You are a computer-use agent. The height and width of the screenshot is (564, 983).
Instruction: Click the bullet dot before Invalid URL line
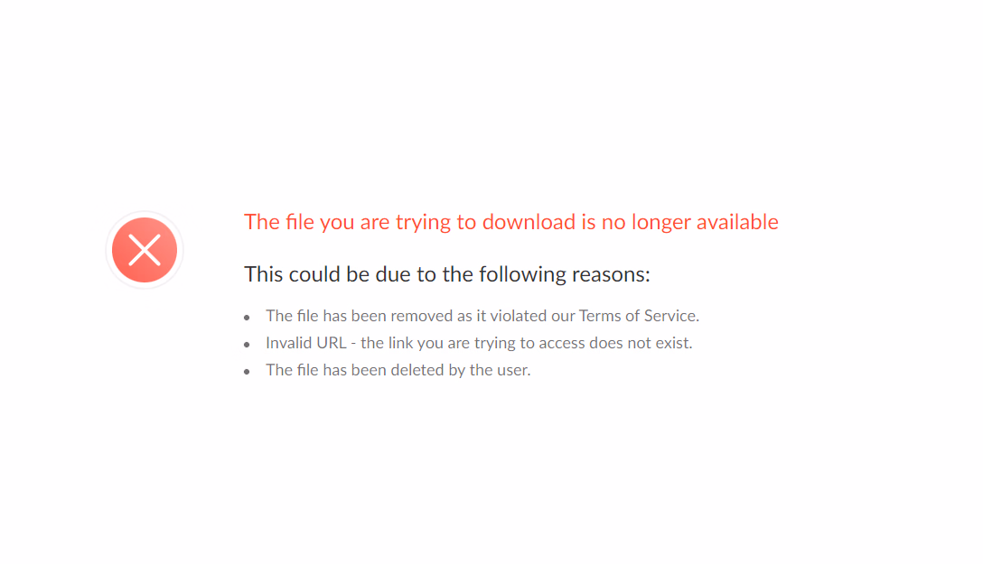pyautogui.click(x=247, y=345)
